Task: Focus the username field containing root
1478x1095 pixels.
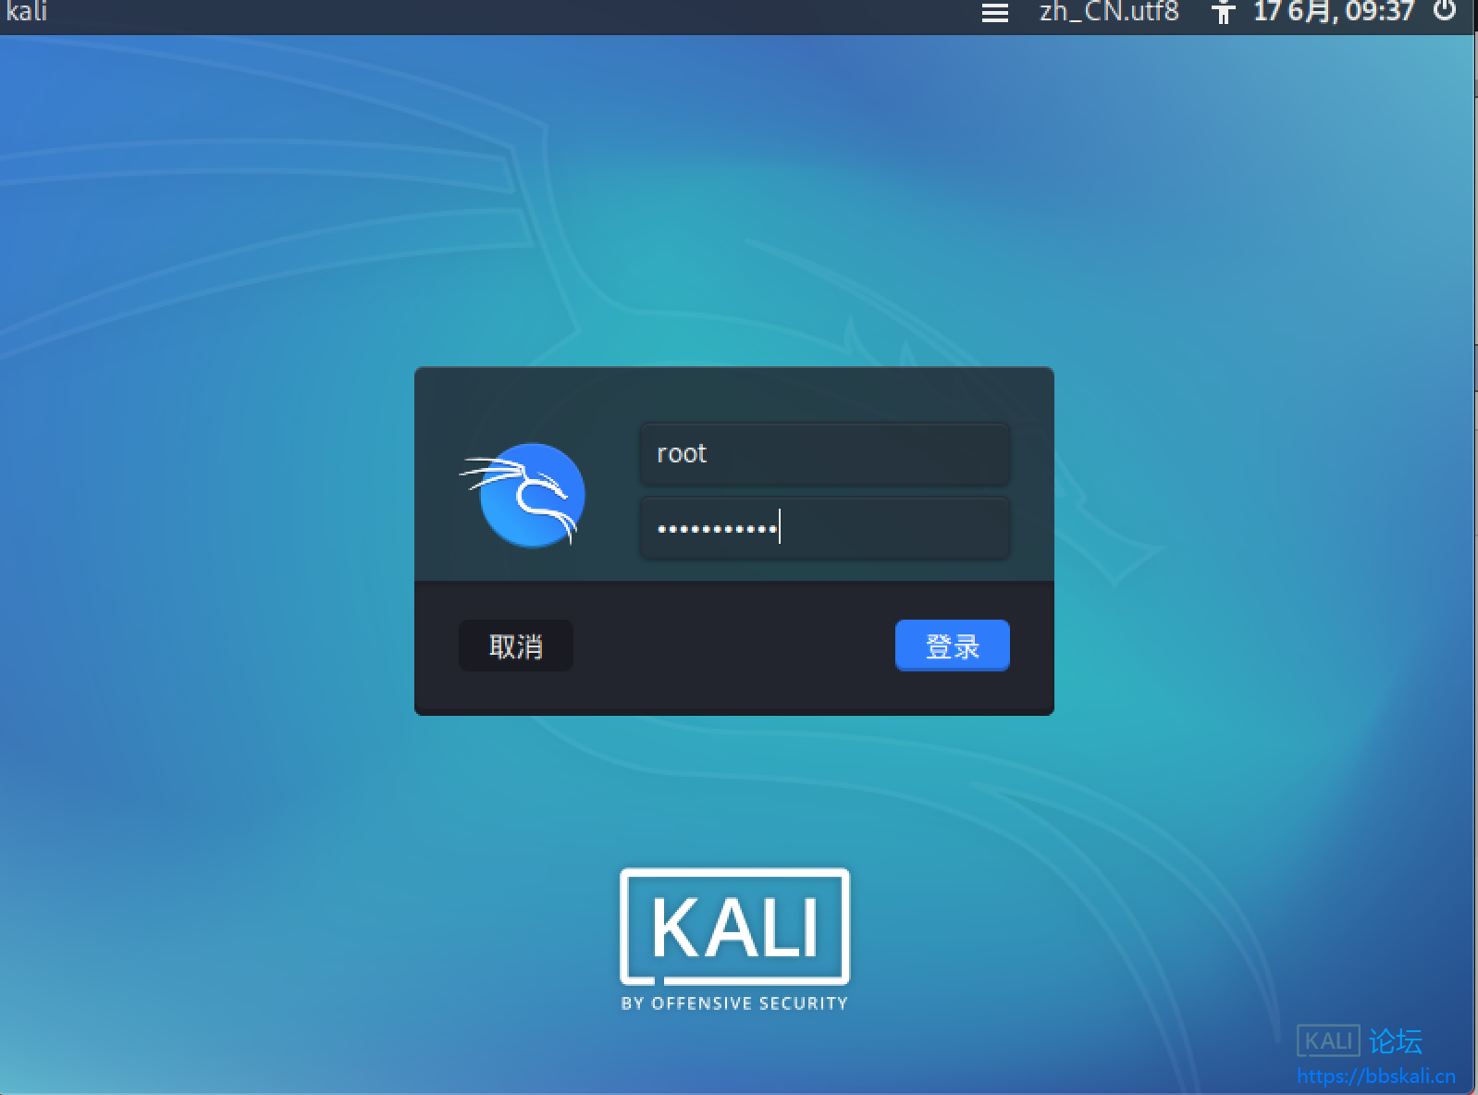Action: click(824, 453)
